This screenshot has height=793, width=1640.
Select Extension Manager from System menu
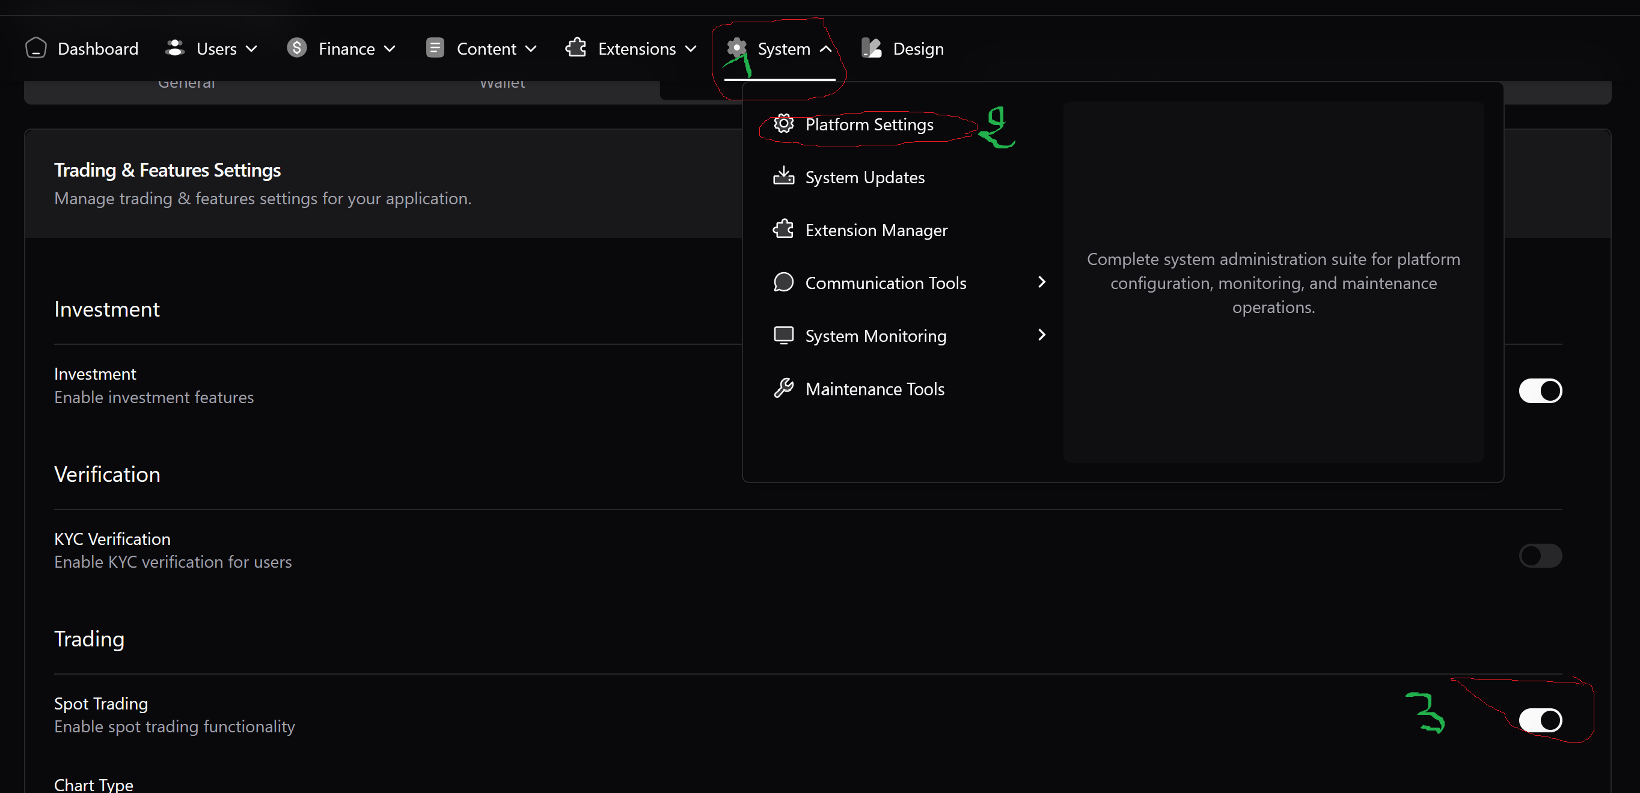point(875,230)
